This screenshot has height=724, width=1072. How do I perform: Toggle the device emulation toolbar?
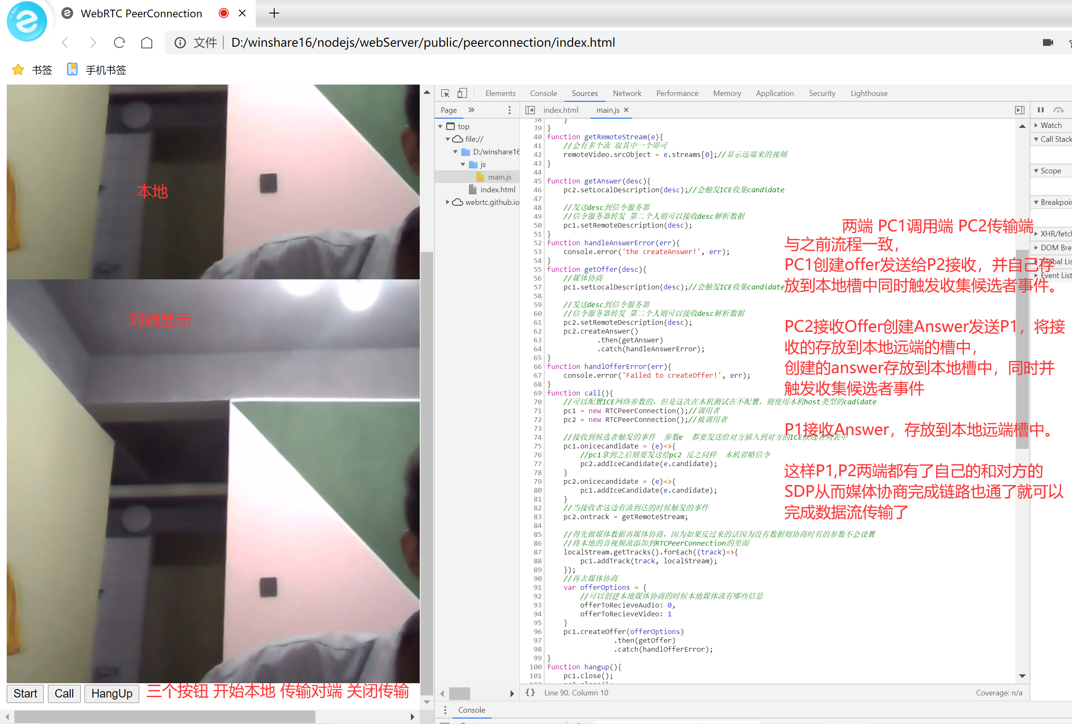point(463,93)
